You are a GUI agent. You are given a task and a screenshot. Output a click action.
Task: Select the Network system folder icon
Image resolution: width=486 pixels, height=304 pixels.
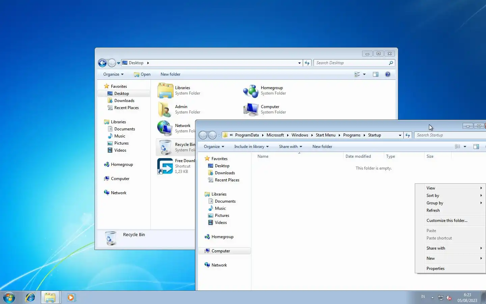(165, 128)
